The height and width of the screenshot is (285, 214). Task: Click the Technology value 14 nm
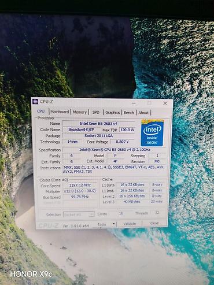(x=72, y=142)
